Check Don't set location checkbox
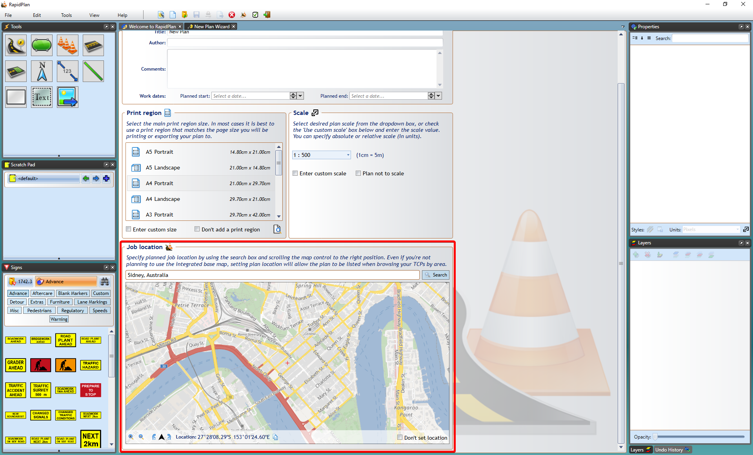Viewport: 753px width, 455px height. click(x=400, y=437)
